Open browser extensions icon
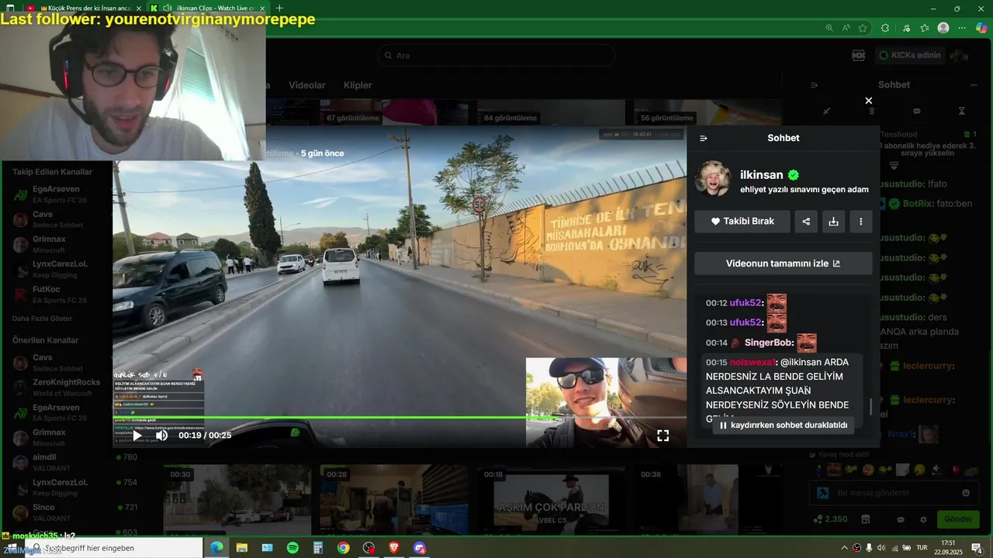Screen dimensions: 993x558 [x=885, y=28]
